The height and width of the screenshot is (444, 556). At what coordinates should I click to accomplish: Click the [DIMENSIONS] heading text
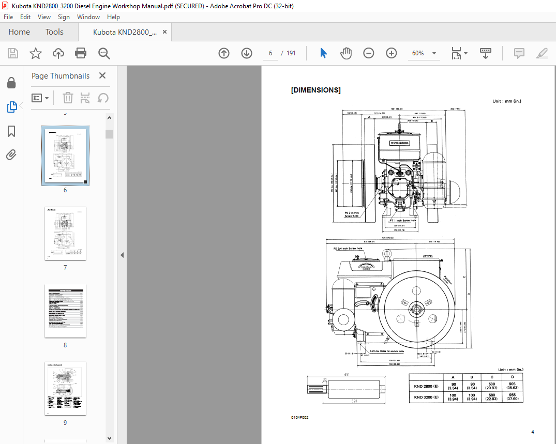tap(315, 90)
